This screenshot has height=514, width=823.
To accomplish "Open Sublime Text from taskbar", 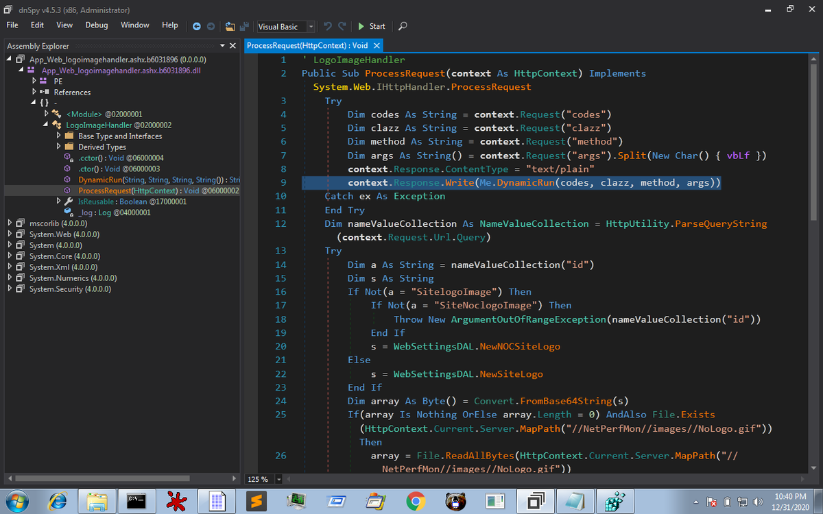I will (256, 502).
